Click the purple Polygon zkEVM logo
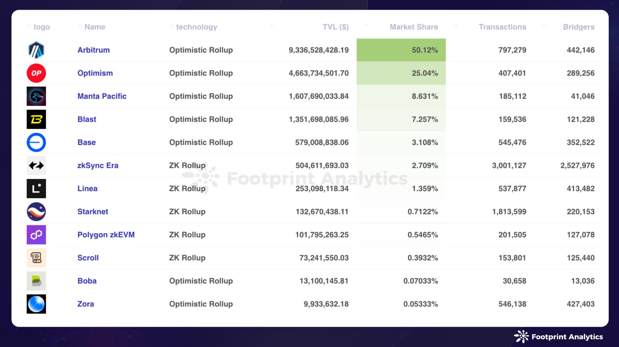 tap(36, 235)
